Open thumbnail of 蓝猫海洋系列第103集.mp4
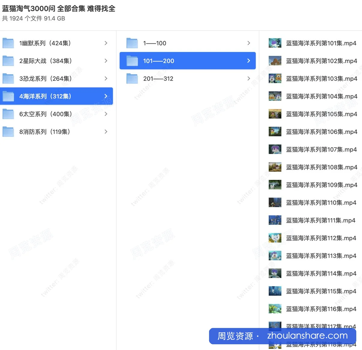 [x=275, y=78]
